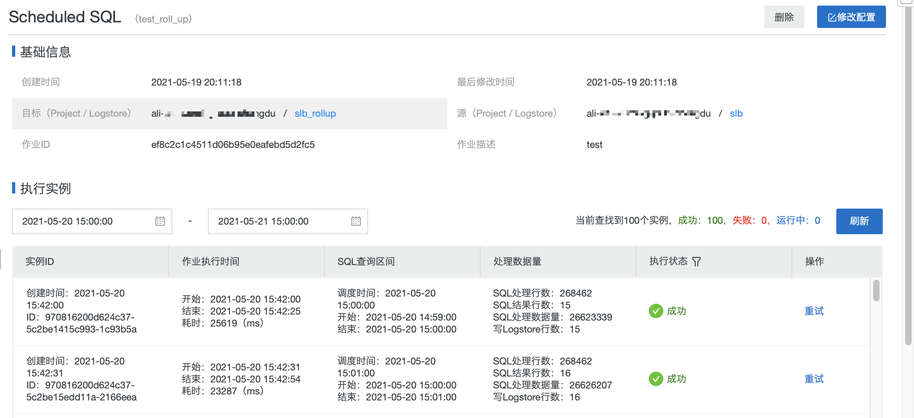Open the slb_rollup target logstore link
Screen dimensions: 914x418
(315, 113)
